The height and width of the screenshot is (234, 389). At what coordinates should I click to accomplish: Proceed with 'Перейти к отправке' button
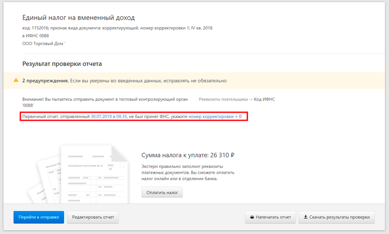[x=38, y=217]
